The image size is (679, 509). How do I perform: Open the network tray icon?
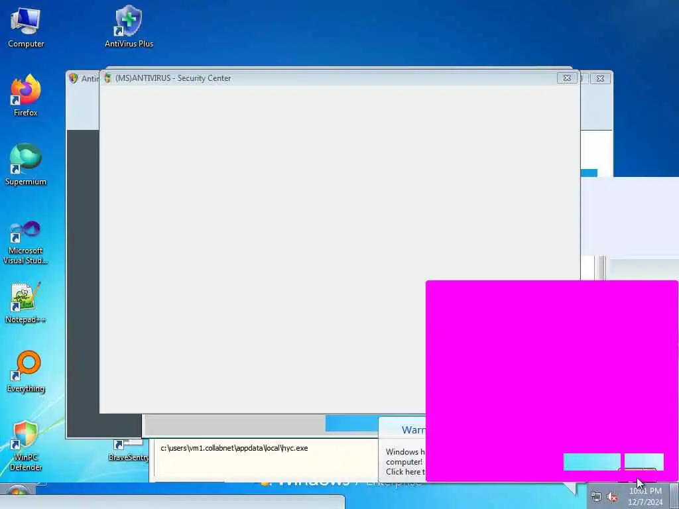point(596,497)
